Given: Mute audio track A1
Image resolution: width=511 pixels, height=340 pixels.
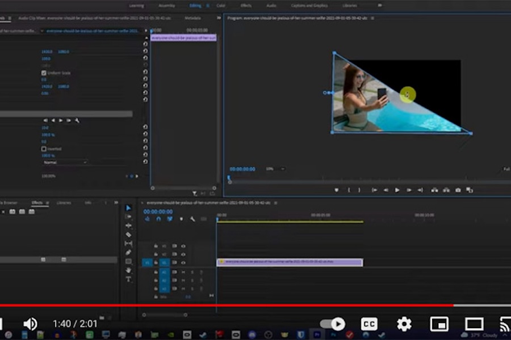Looking at the screenshot, I should click(x=183, y=272).
